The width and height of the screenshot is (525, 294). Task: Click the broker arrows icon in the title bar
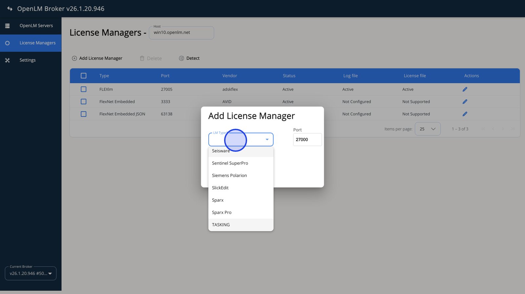tap(10, 9)
